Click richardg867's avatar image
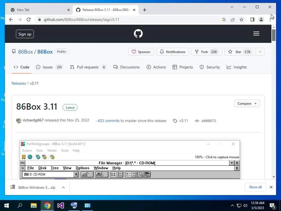Viewport: 281px width, 211px height. [x=19, y=121]
